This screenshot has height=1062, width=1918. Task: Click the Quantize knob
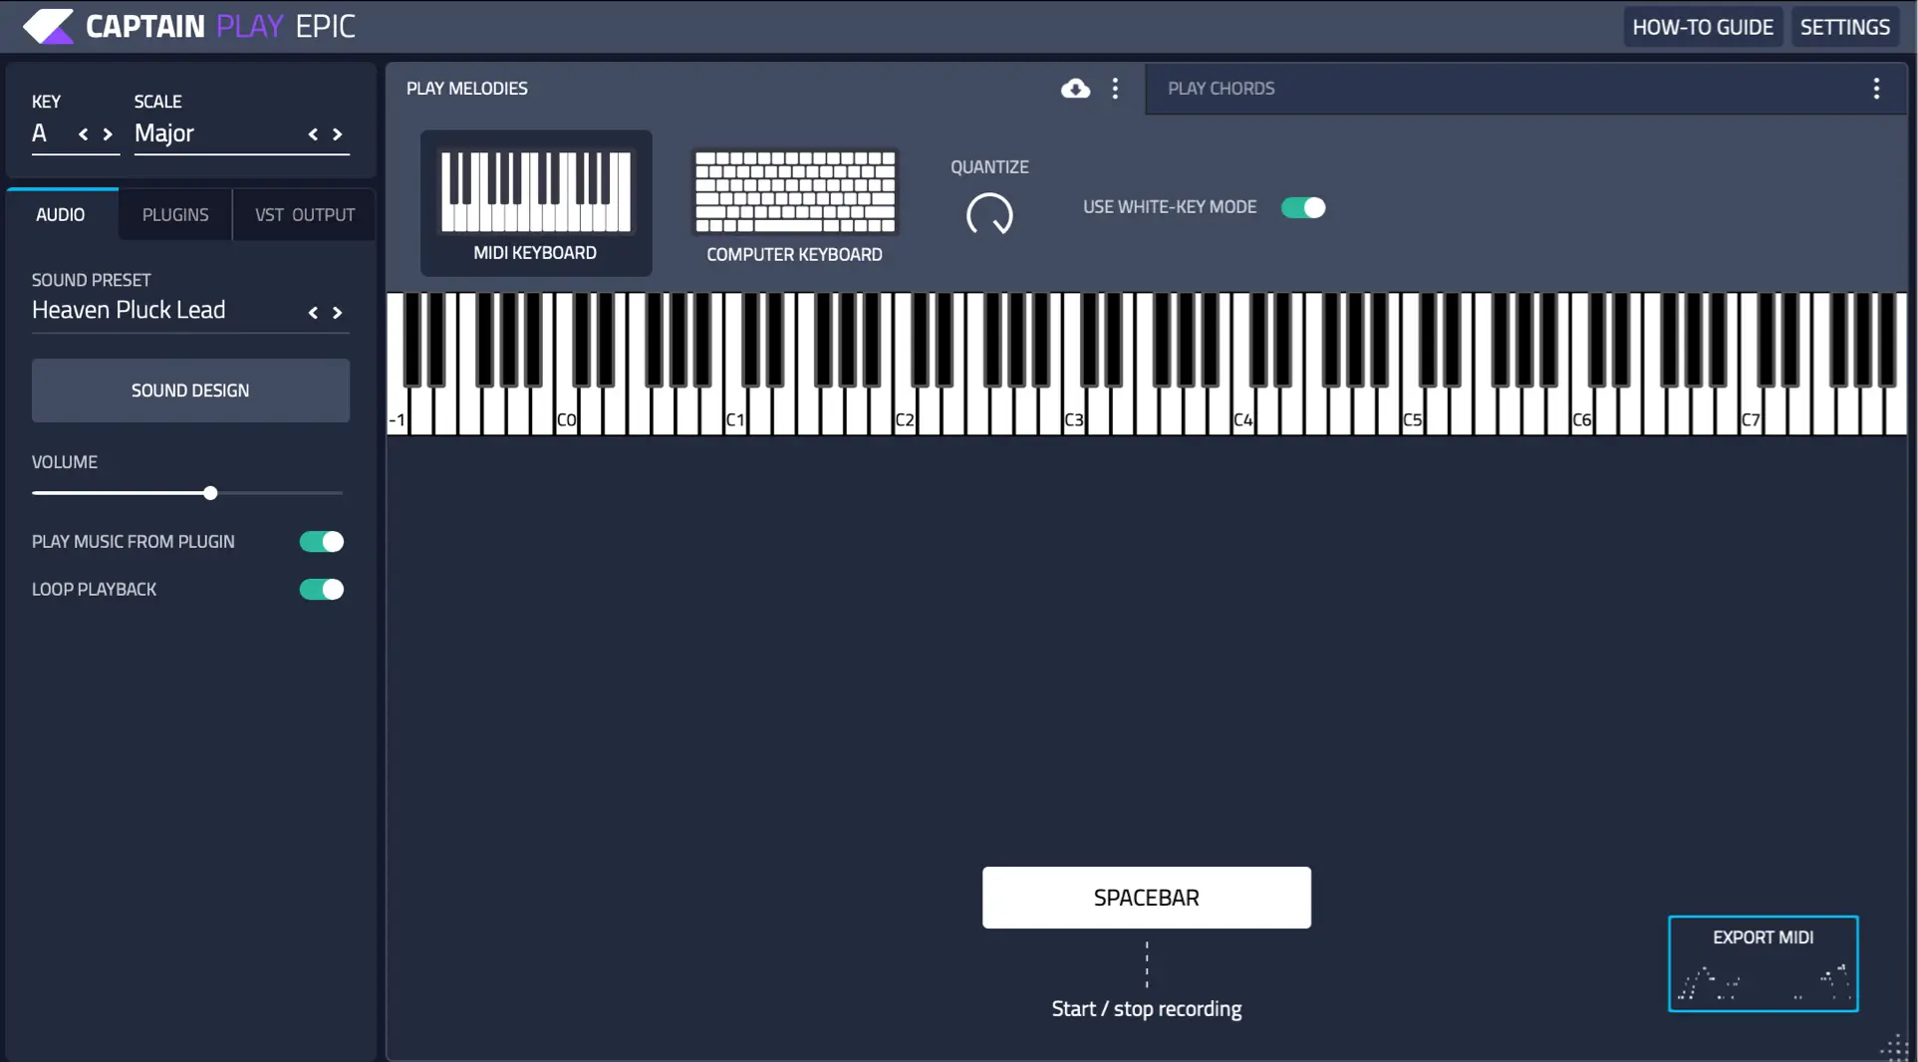click(x=989, y=214)
